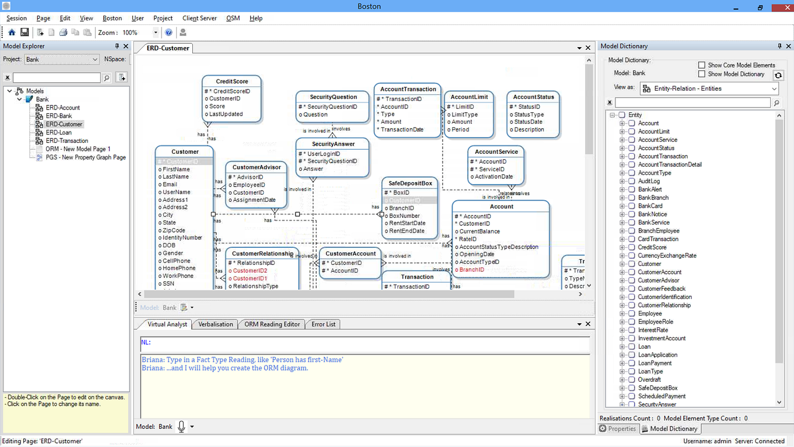Pin the Model Explorer panel
The height and width of the screenshot is (447, 794).
pos(117,47)
